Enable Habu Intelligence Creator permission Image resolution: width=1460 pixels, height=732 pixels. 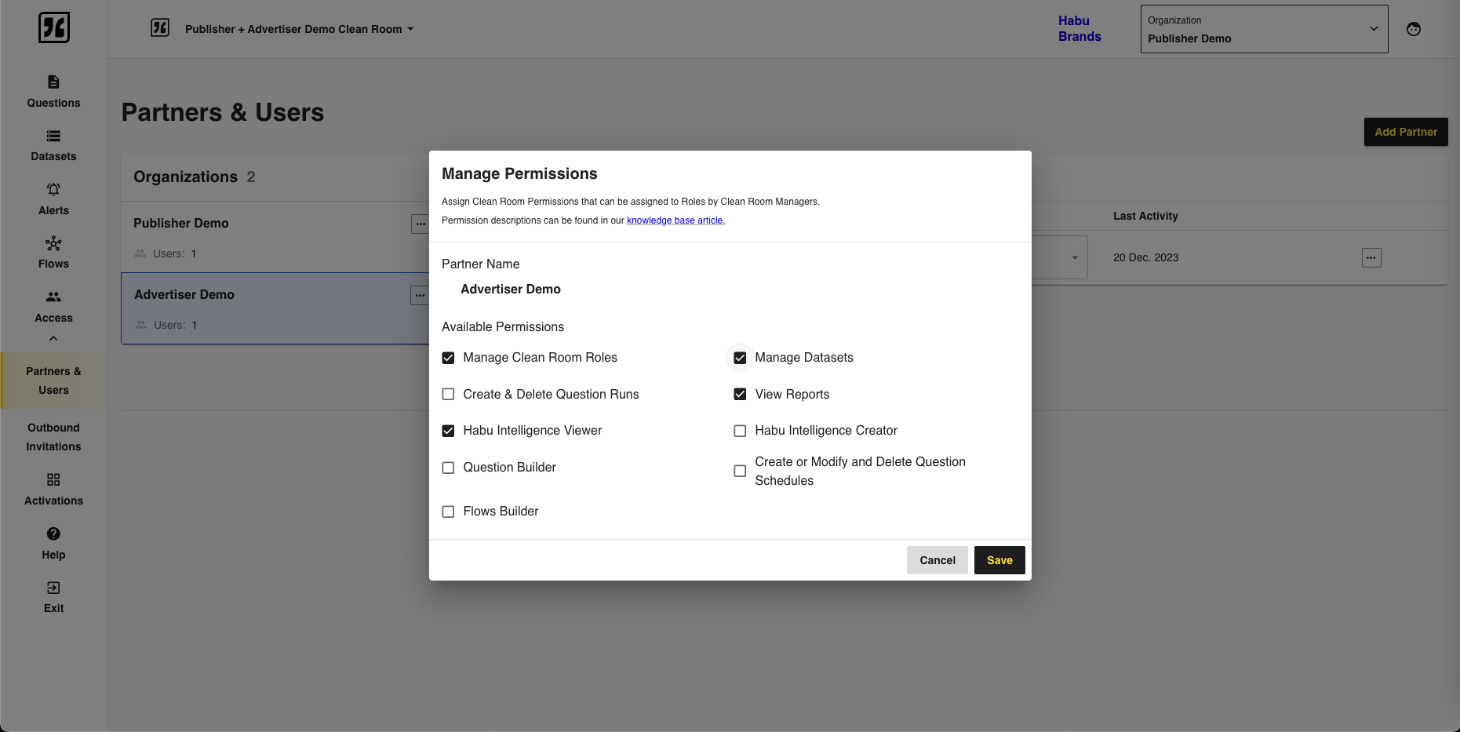tap(740, 431)
